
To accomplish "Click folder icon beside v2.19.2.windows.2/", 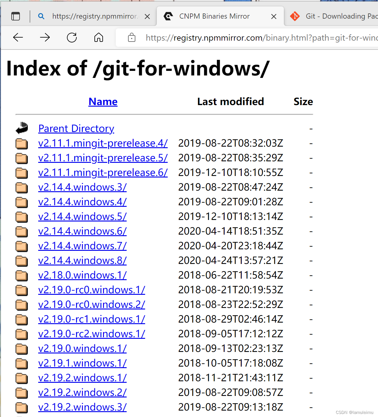I will [22, 393].
